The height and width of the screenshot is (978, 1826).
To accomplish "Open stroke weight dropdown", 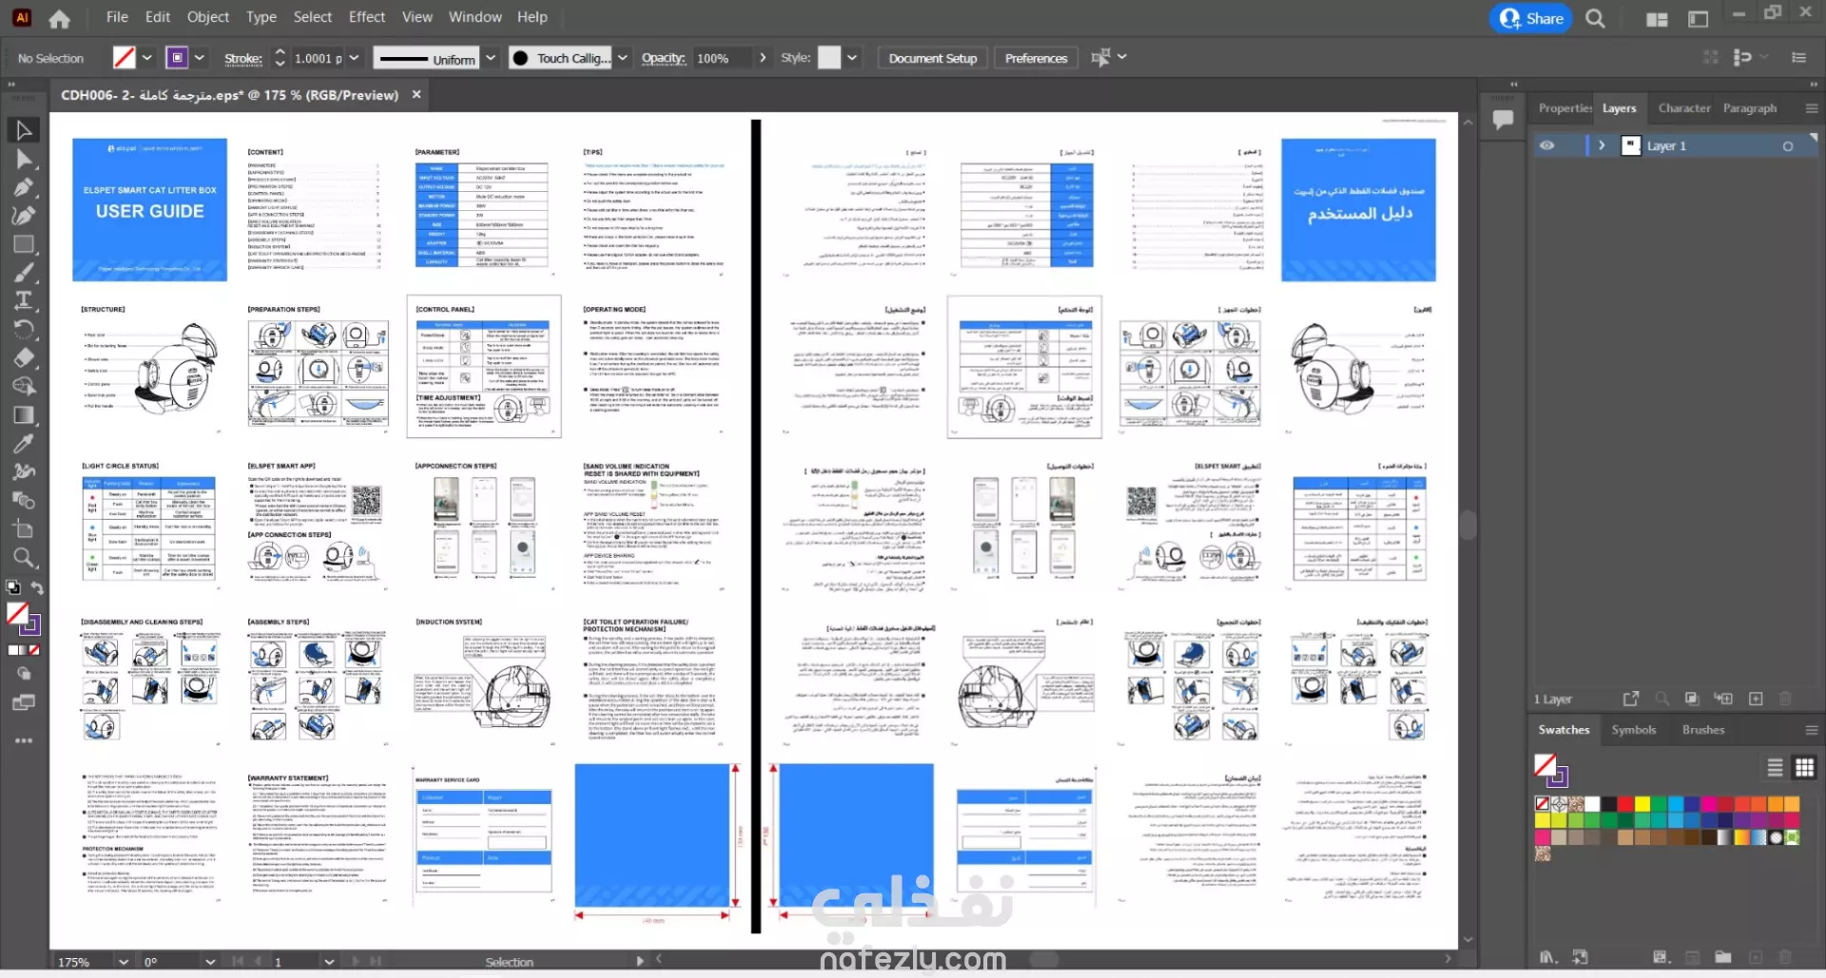I will (355, 58).
